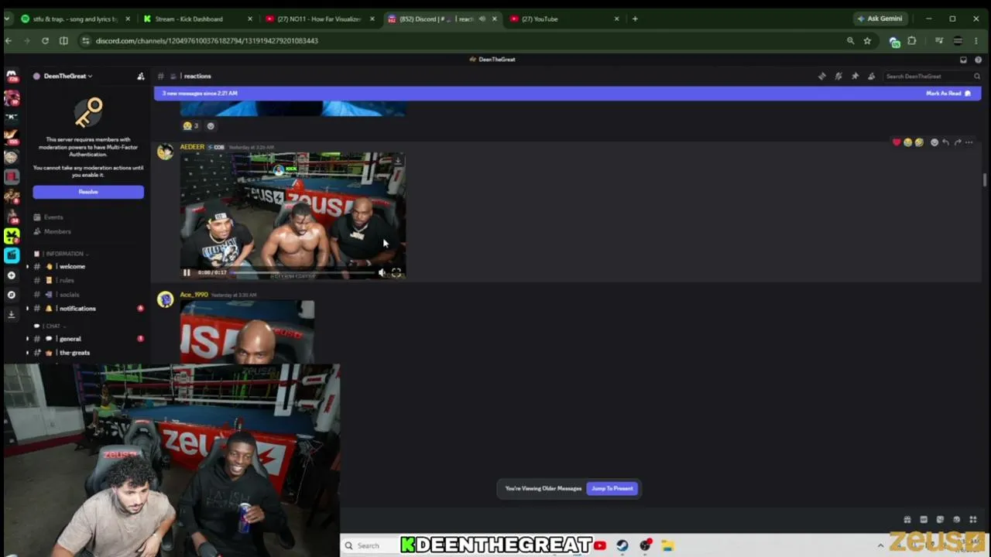The height and width of the screenshot is (557, 991).
Task: Reply to AEDEER's message
Action: tap(945, 142)
